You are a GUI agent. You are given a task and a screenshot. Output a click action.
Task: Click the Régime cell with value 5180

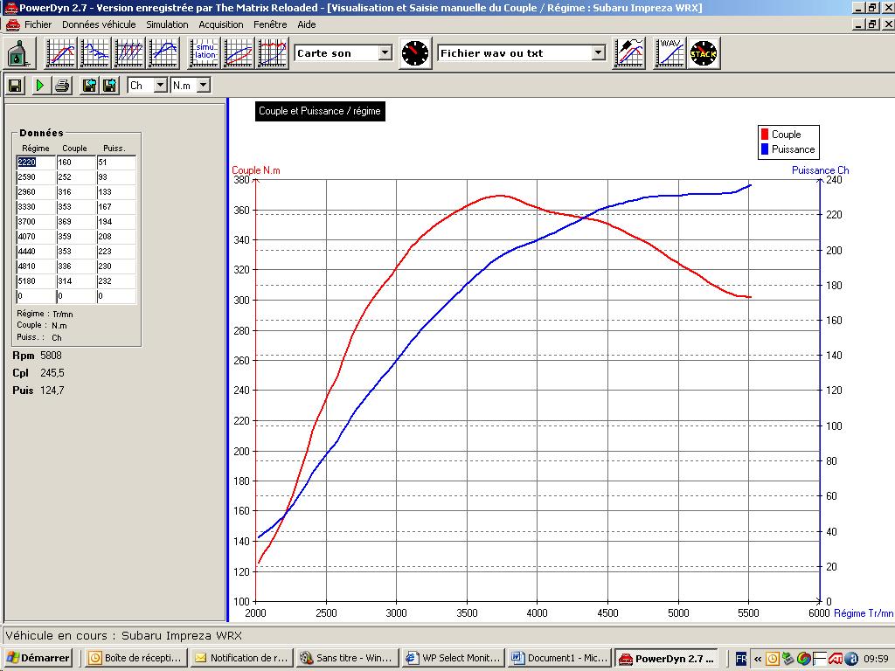(x=35, y=280)
